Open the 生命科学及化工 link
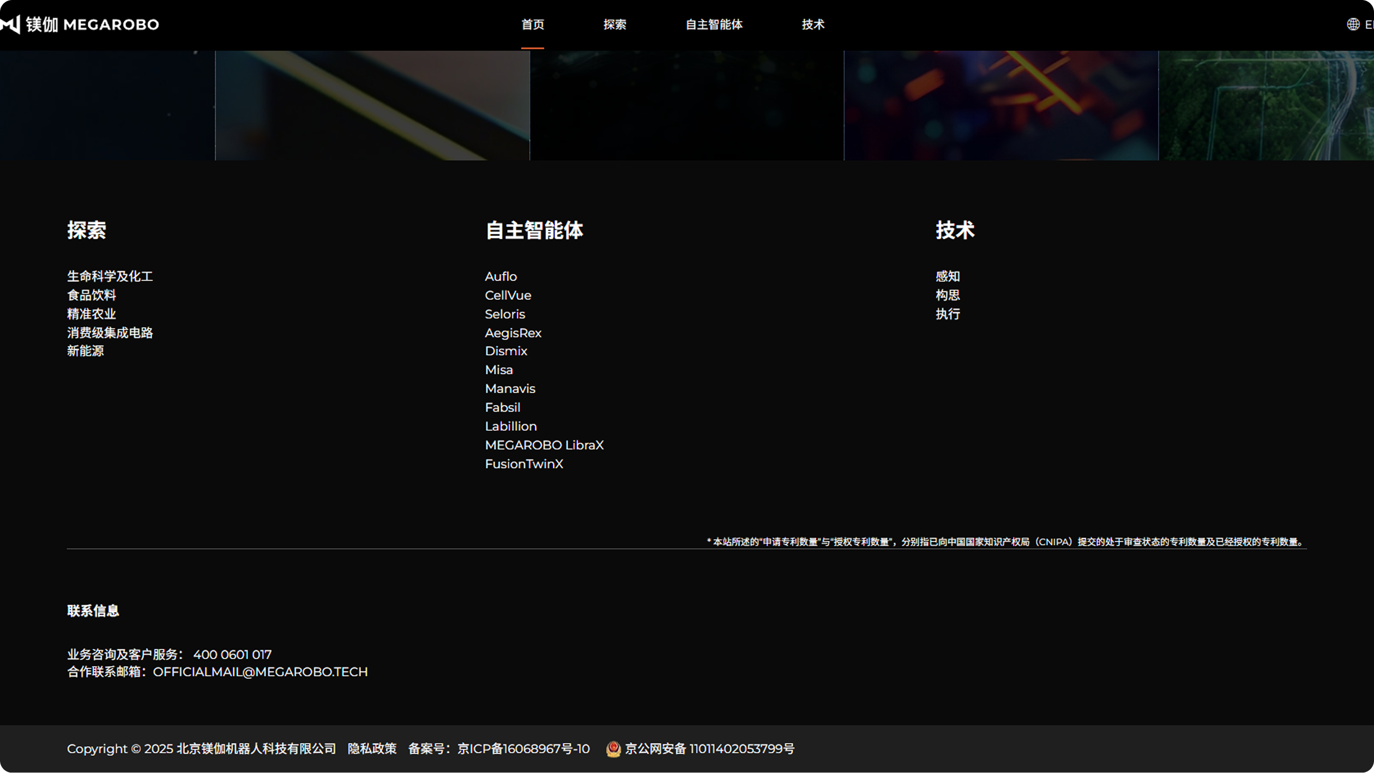This screenshot has height=773, width=1374. coord(110,276)
